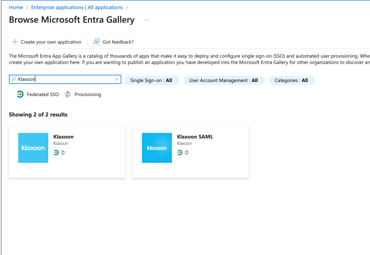Click Provisioning icon on Klaxoon SAML card
370x255 pixels.
(186, 152)
